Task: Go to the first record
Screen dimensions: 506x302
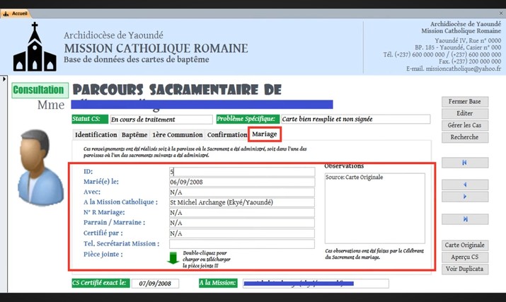Action: tap(464, 163)
